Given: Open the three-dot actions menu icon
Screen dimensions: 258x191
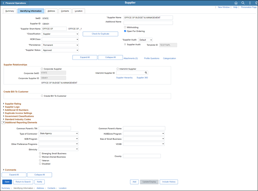Looking at the screenshot, I should (250, 3).
